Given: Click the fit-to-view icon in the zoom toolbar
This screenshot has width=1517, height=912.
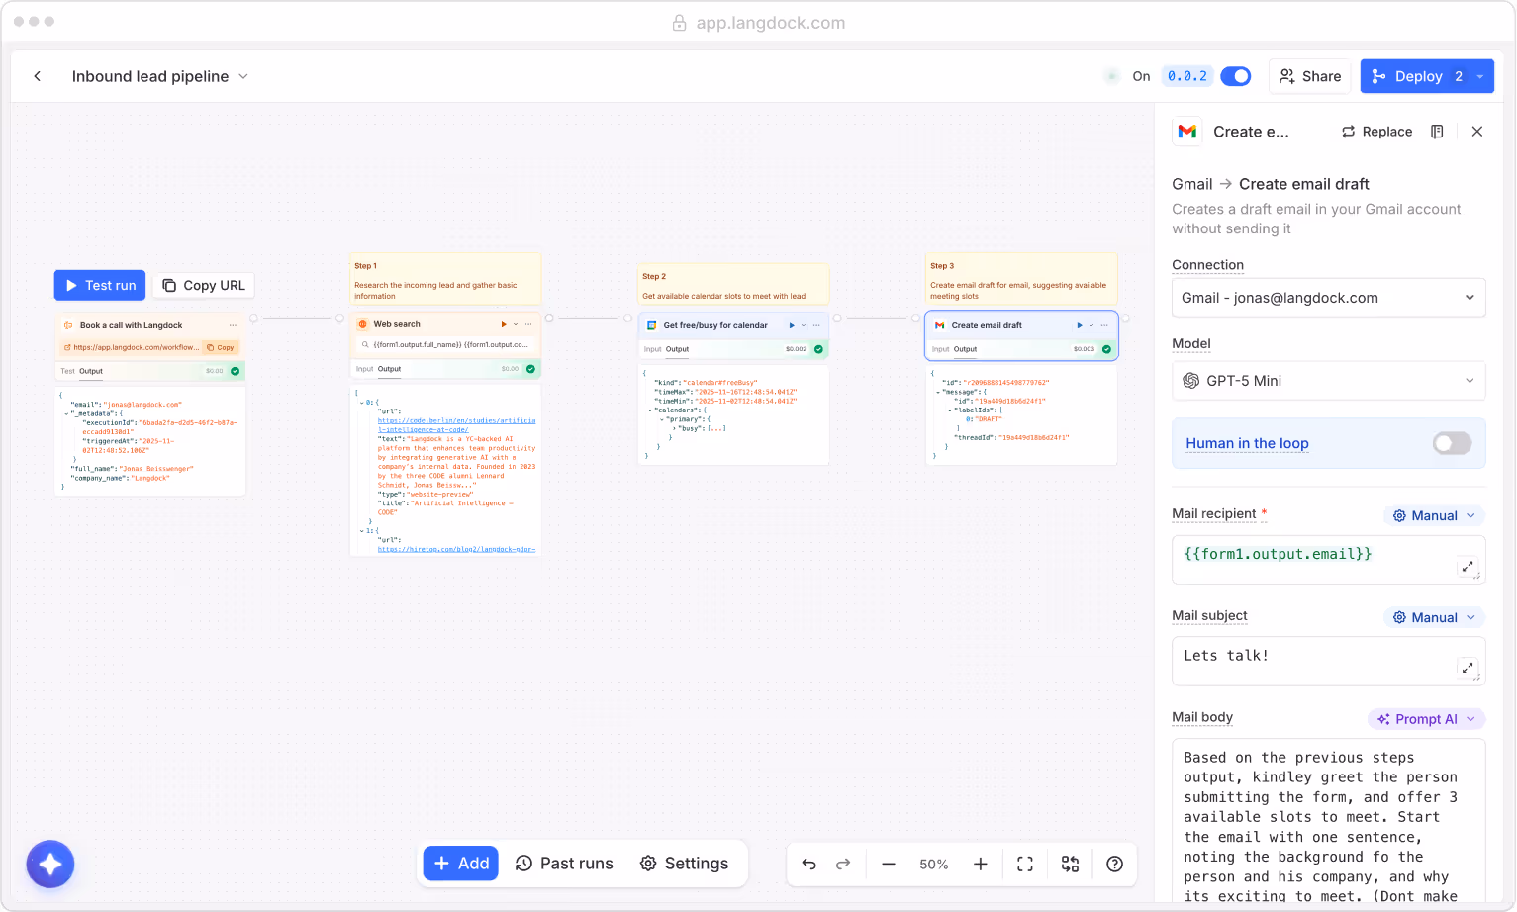Looking at the screenshot, I should click(1024, 864).
